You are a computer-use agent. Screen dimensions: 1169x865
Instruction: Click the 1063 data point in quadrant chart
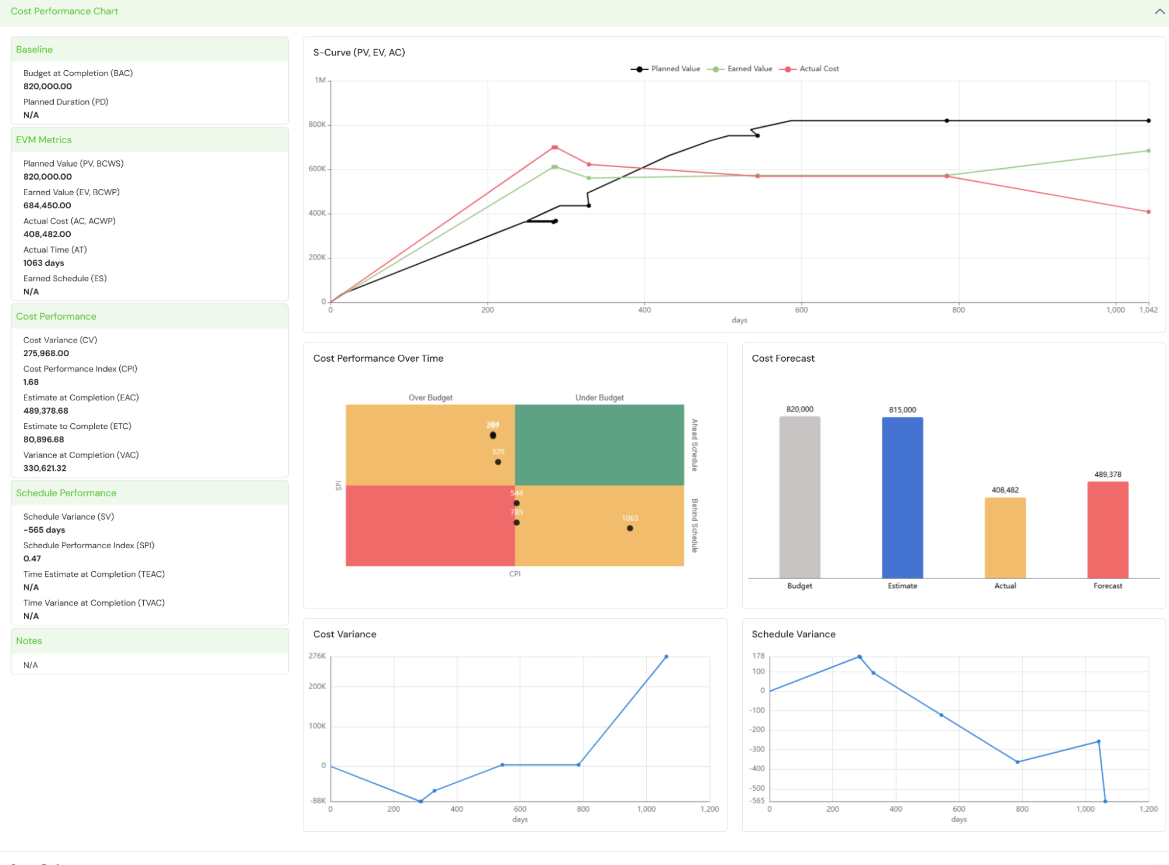click(x=630, y=528)
